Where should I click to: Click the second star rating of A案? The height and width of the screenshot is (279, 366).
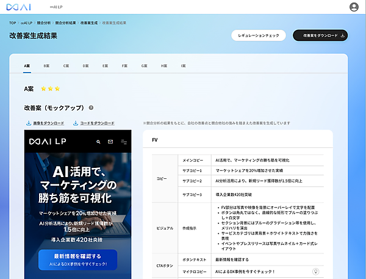click(51, 89)
